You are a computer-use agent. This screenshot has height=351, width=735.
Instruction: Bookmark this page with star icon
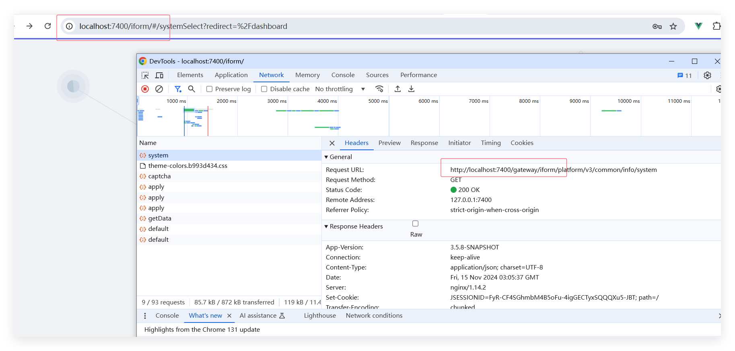(x=673, y=27)
